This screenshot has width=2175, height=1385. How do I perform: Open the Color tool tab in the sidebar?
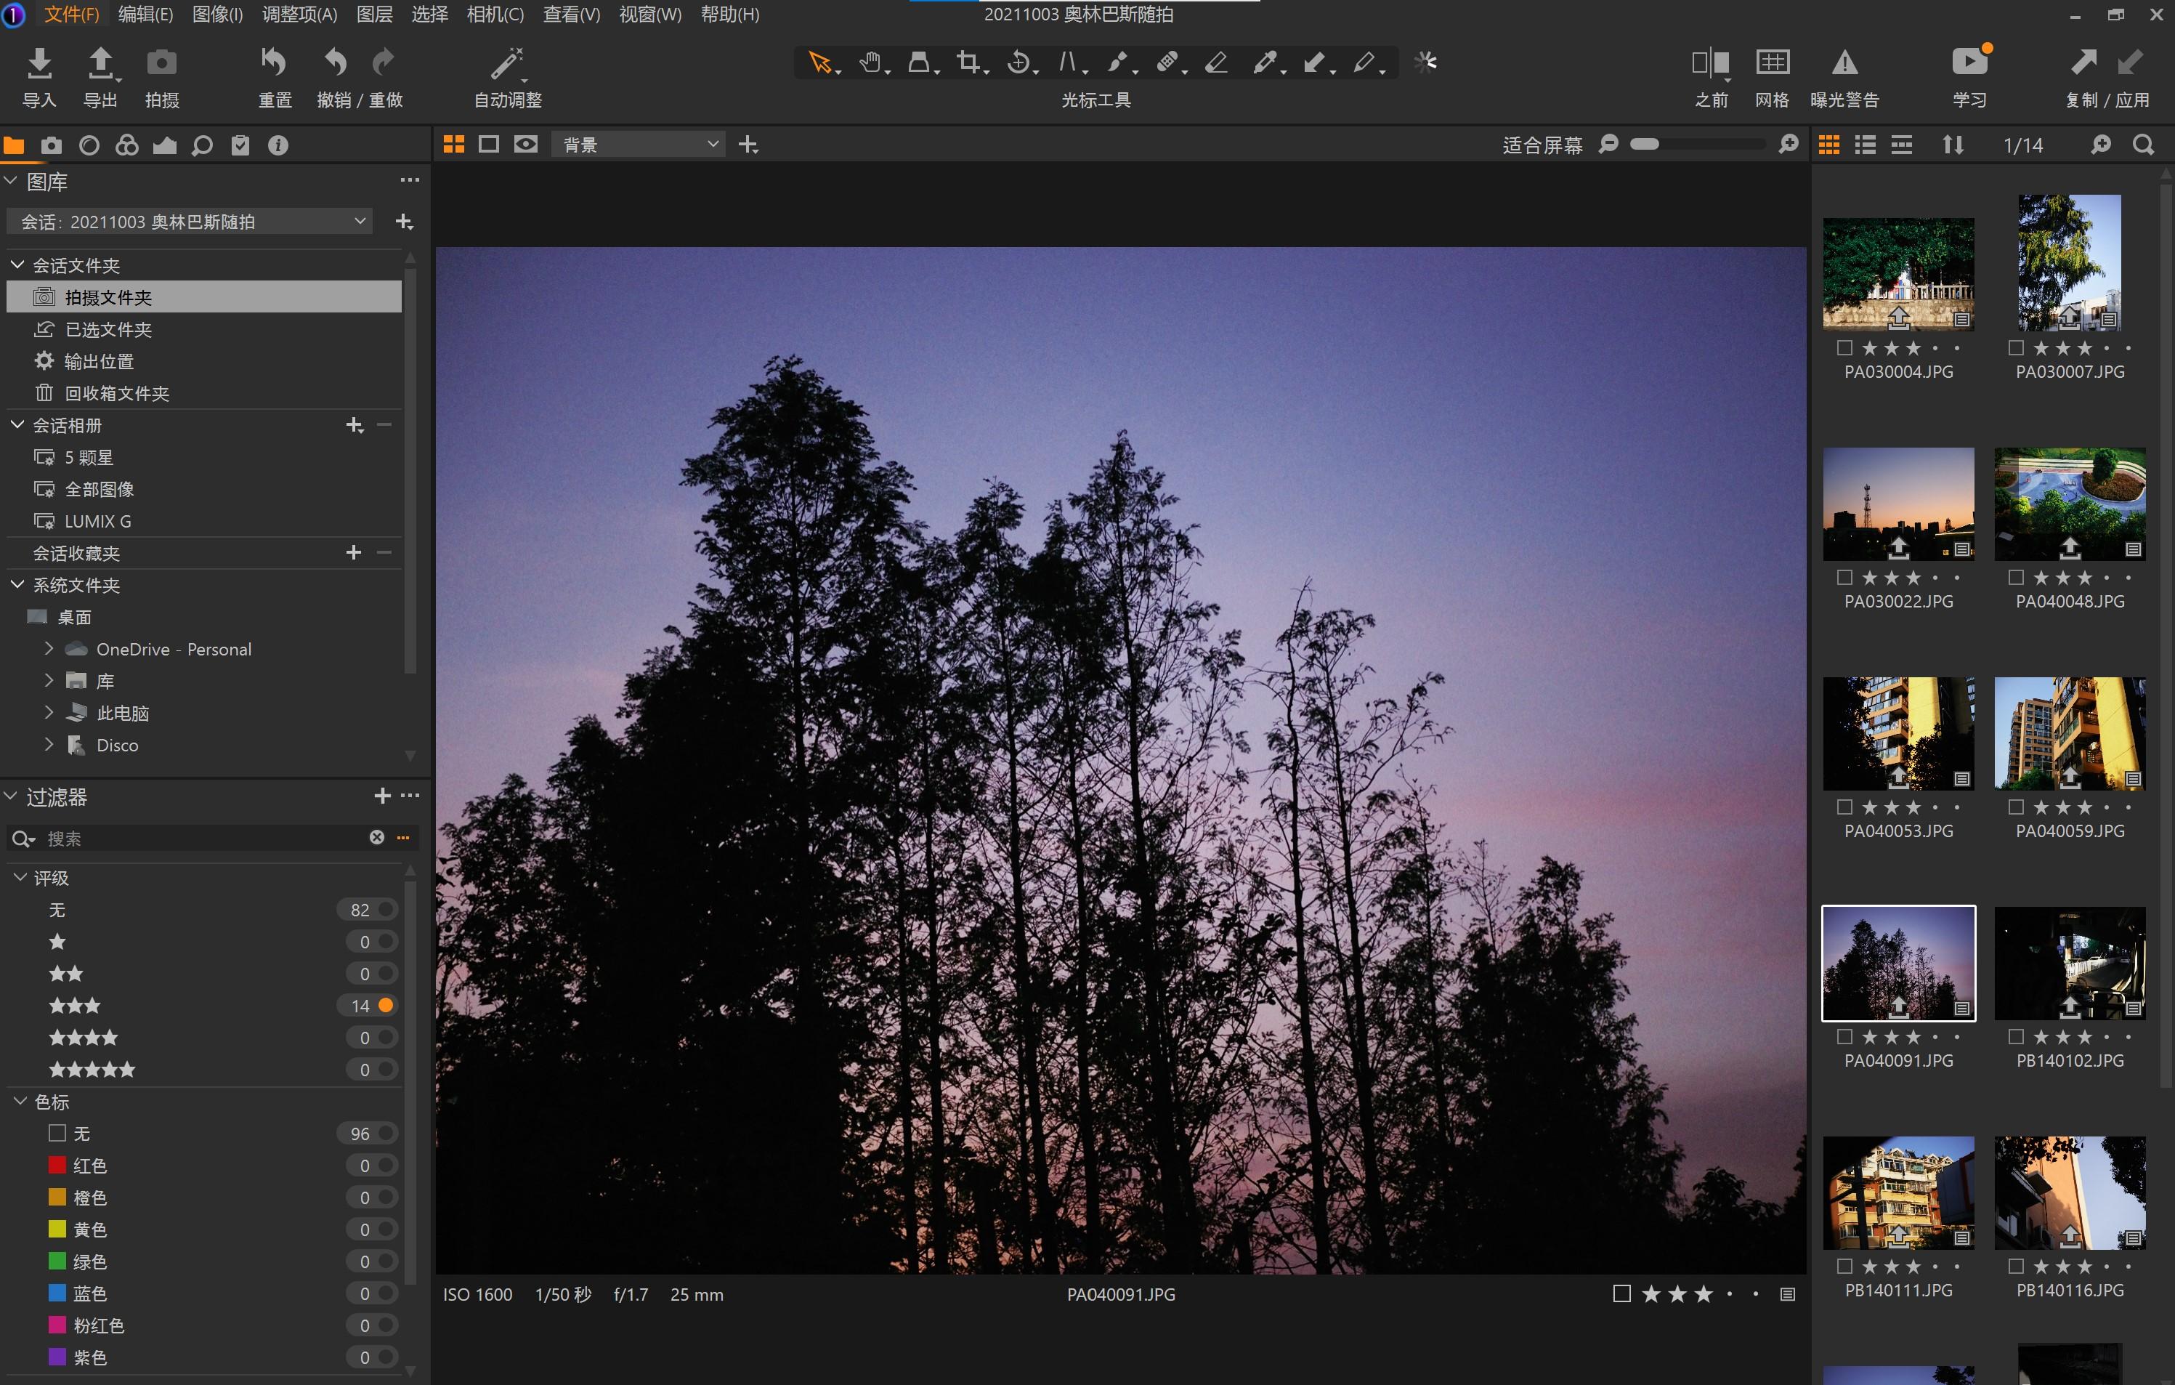(x=127, y=145)
